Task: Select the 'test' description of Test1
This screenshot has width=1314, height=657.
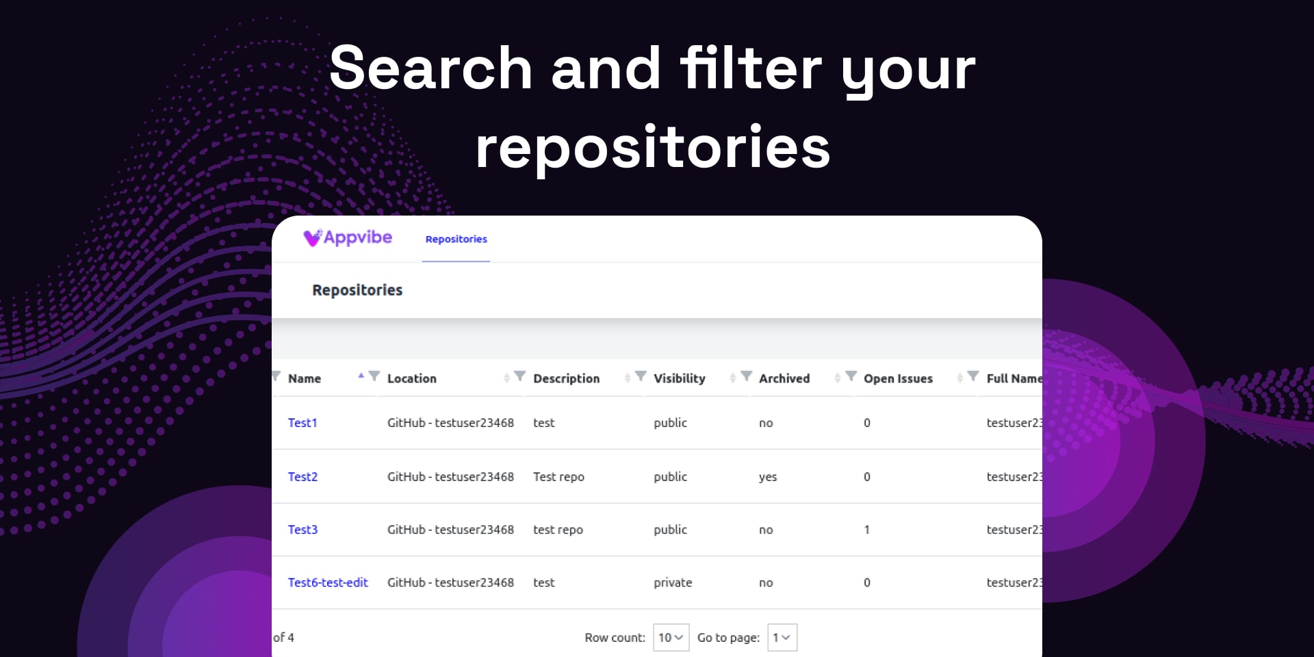Action: tap(544, 423)
